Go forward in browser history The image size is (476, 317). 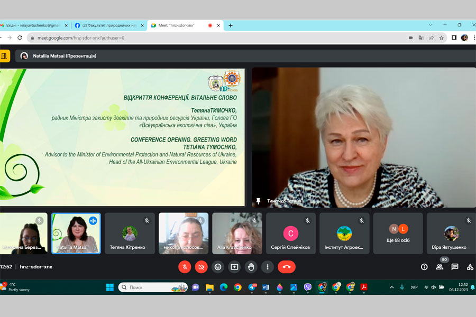coord(10,38)
